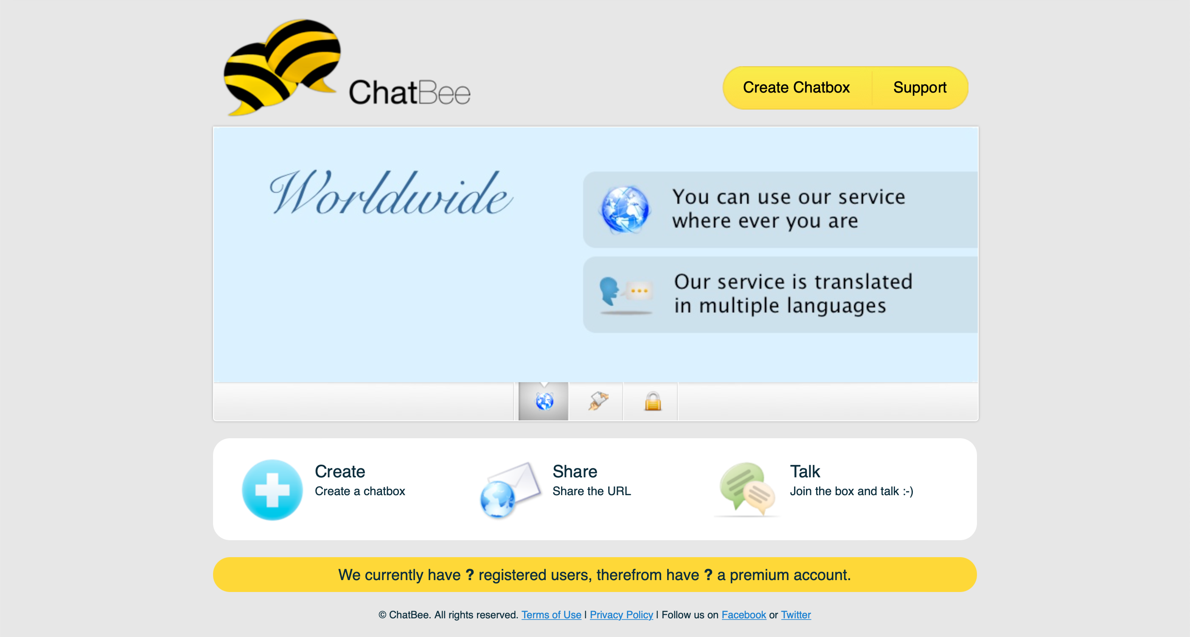Click 'You can use our service' text
This screenshot has width=1190, height=637.
(x=788, y=197)
